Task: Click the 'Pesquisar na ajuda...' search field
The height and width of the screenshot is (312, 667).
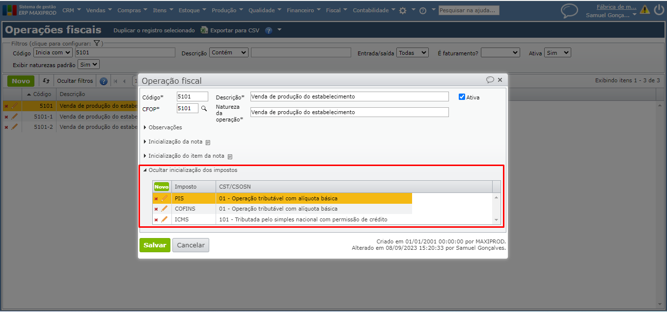Action: pyautogui.click(x=469, y=10)
